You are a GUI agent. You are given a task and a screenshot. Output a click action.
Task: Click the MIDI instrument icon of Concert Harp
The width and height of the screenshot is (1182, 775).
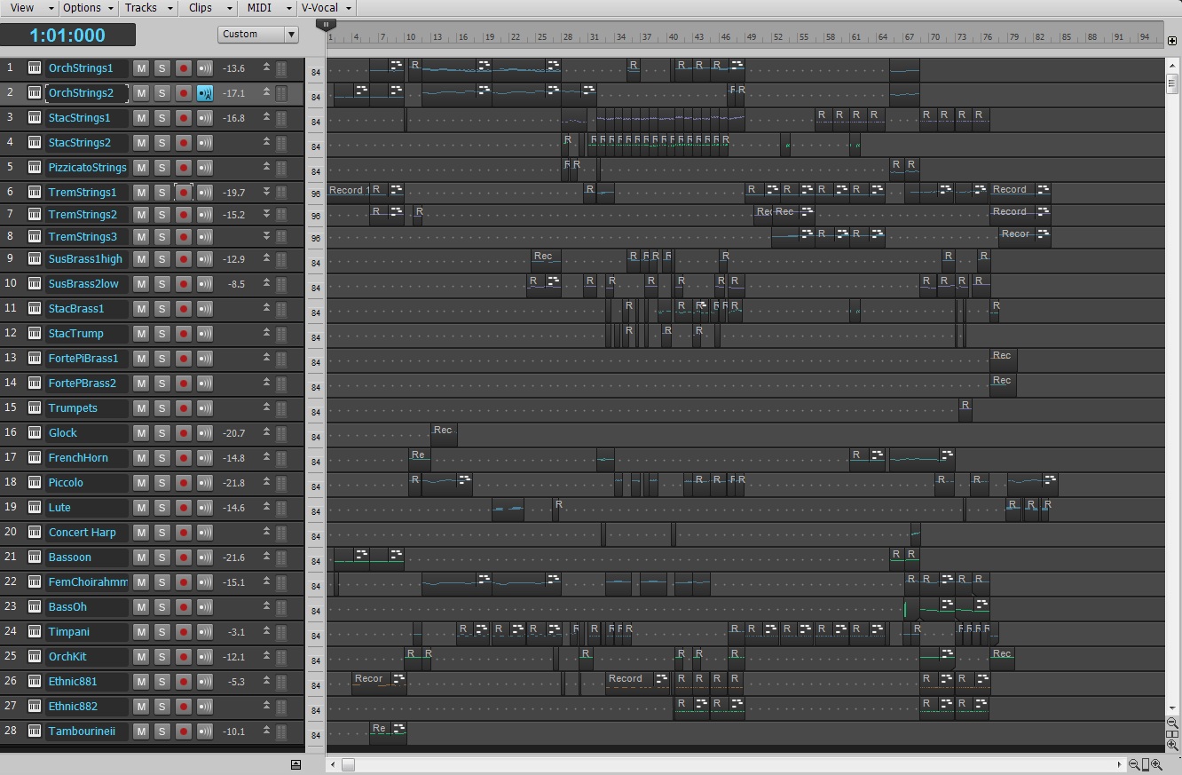pos(35,533)
